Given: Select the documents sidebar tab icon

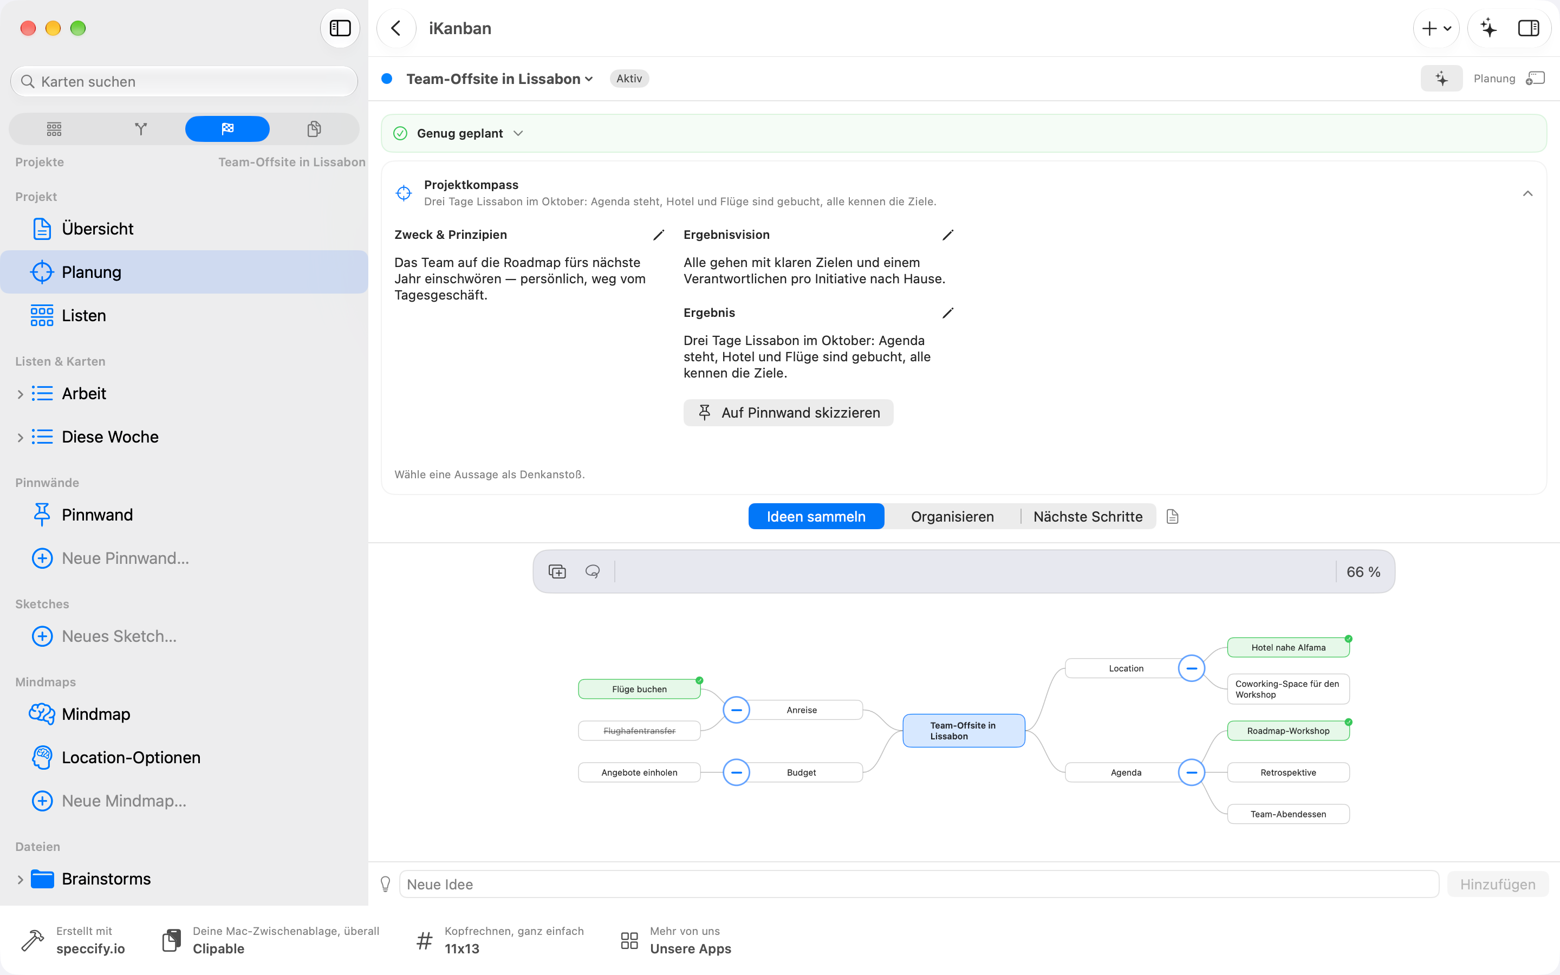Looking at the screenshot, I should 314,129.
